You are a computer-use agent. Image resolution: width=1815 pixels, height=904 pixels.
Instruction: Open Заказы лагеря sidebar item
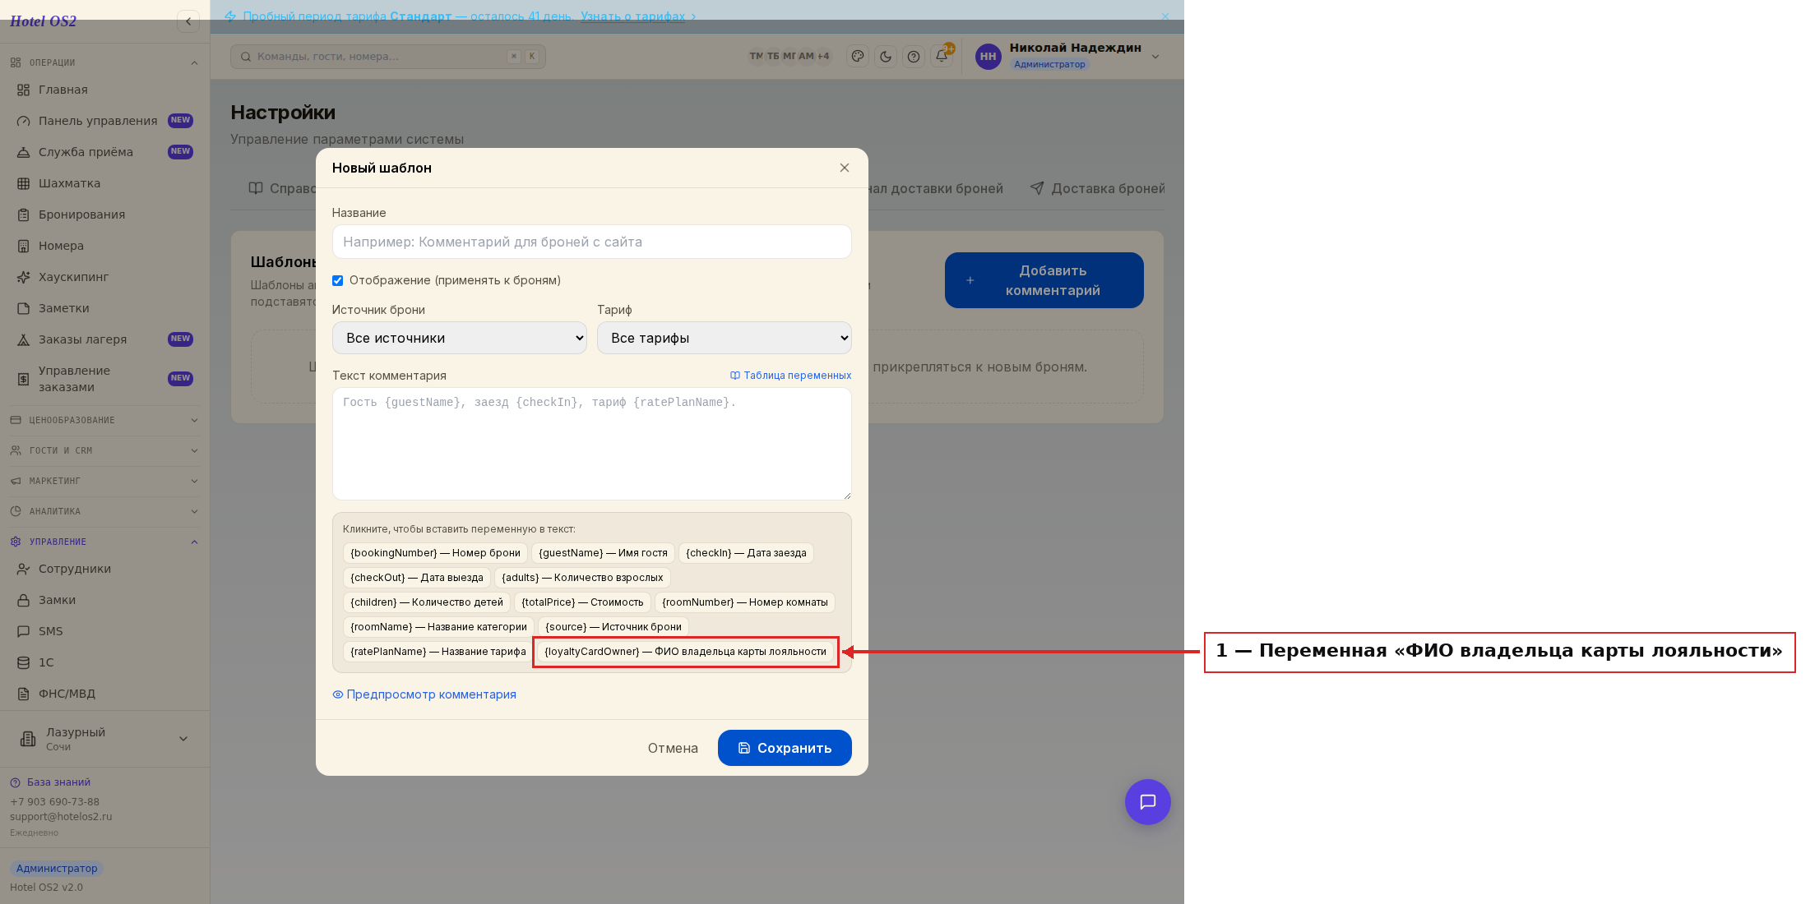click(104, 339)
